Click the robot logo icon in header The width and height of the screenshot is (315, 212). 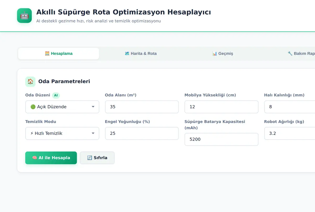pos(24,16)
